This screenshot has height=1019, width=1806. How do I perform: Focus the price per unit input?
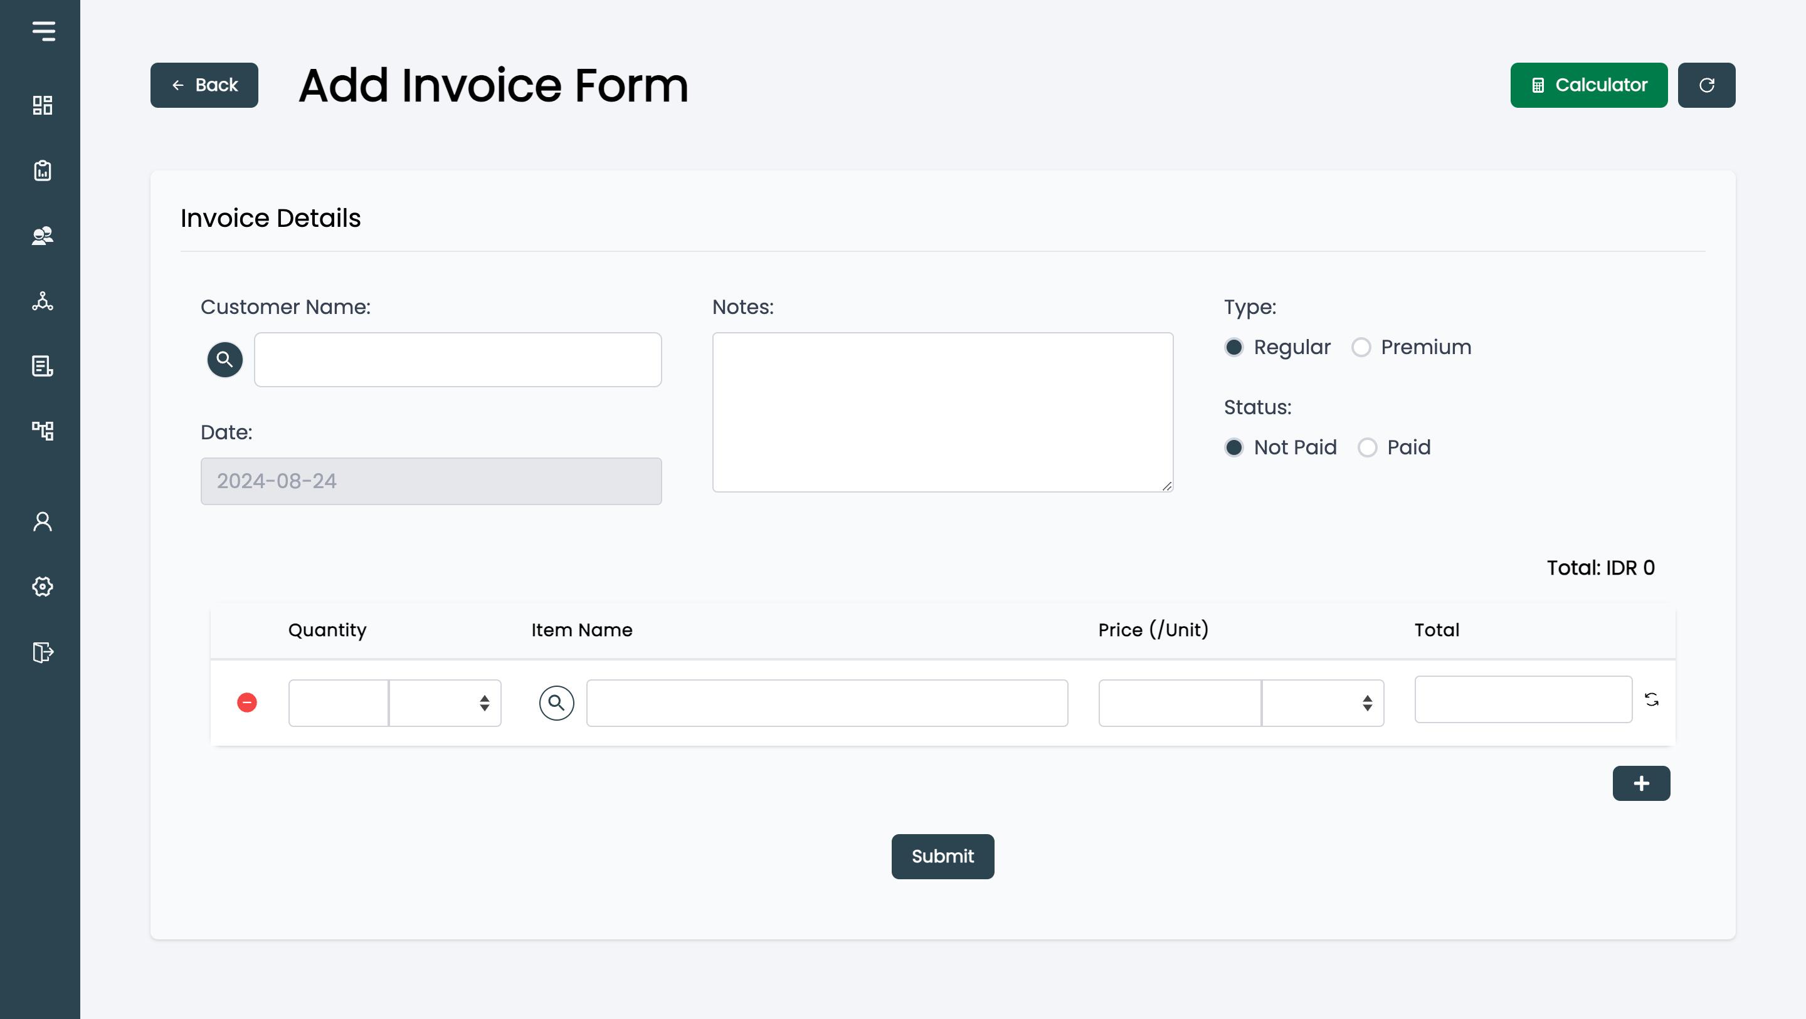click(x=1180, y=703)
